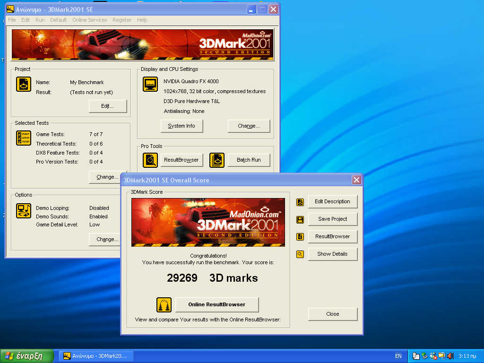This screenshot has height=363, width=484.
Task: Click the taskbar clock showing 3:13
Action: [467, 356]
